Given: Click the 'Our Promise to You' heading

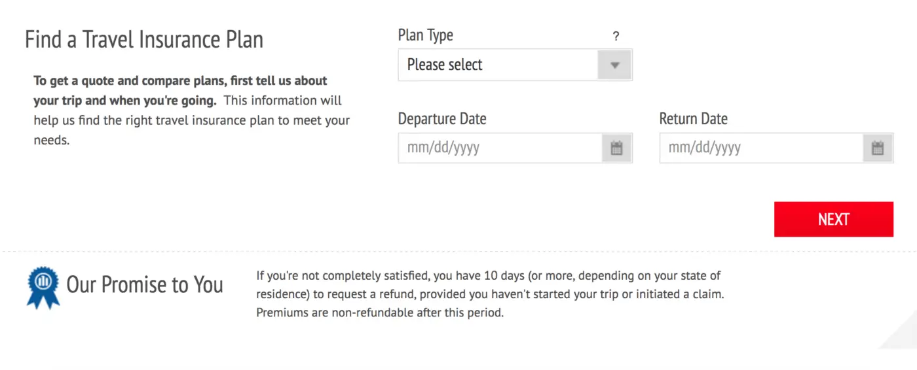Looking at the screenshot, I should [x=145, y=285].
